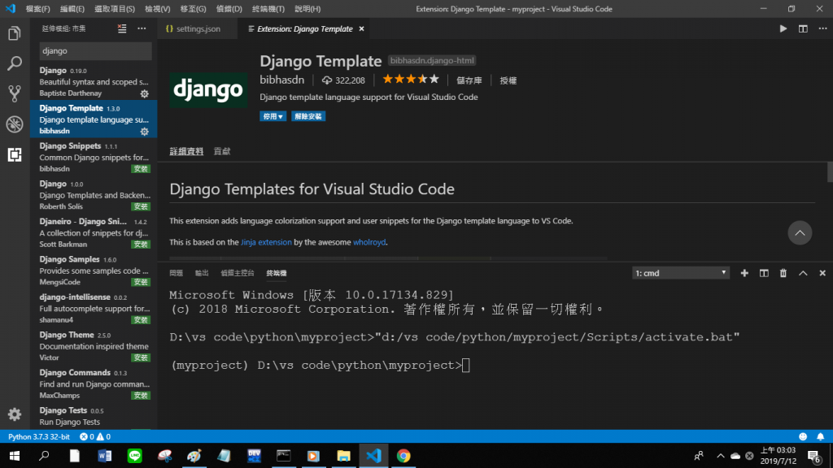Viewport: 833px width, 468px height.
Task: Open the 檔案(F) menu
Action: point(37,9)
